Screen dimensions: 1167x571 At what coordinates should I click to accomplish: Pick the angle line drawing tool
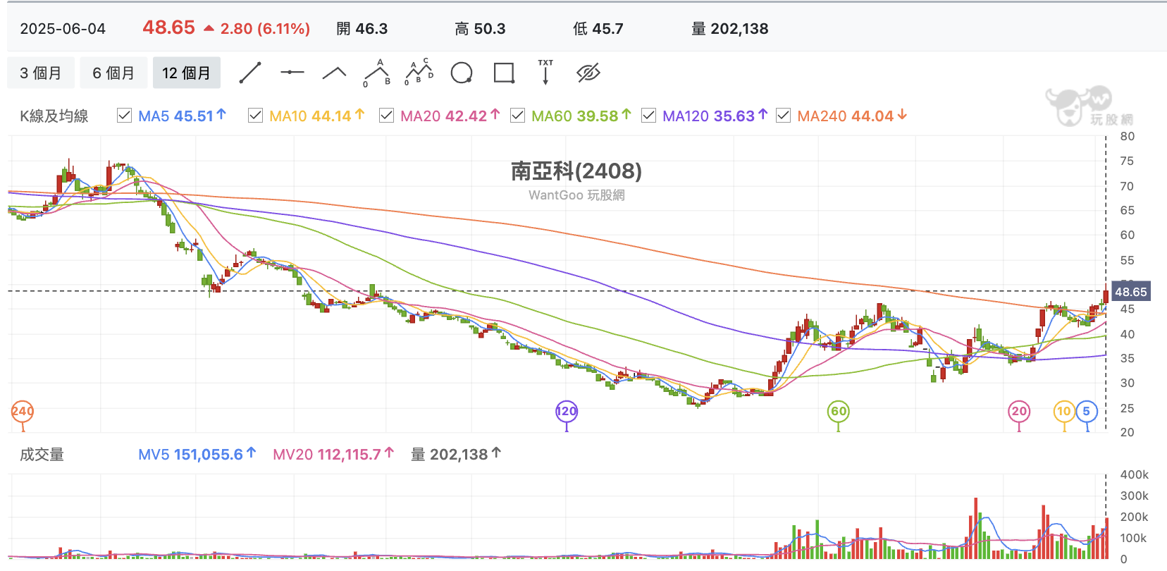click(334, 73)
